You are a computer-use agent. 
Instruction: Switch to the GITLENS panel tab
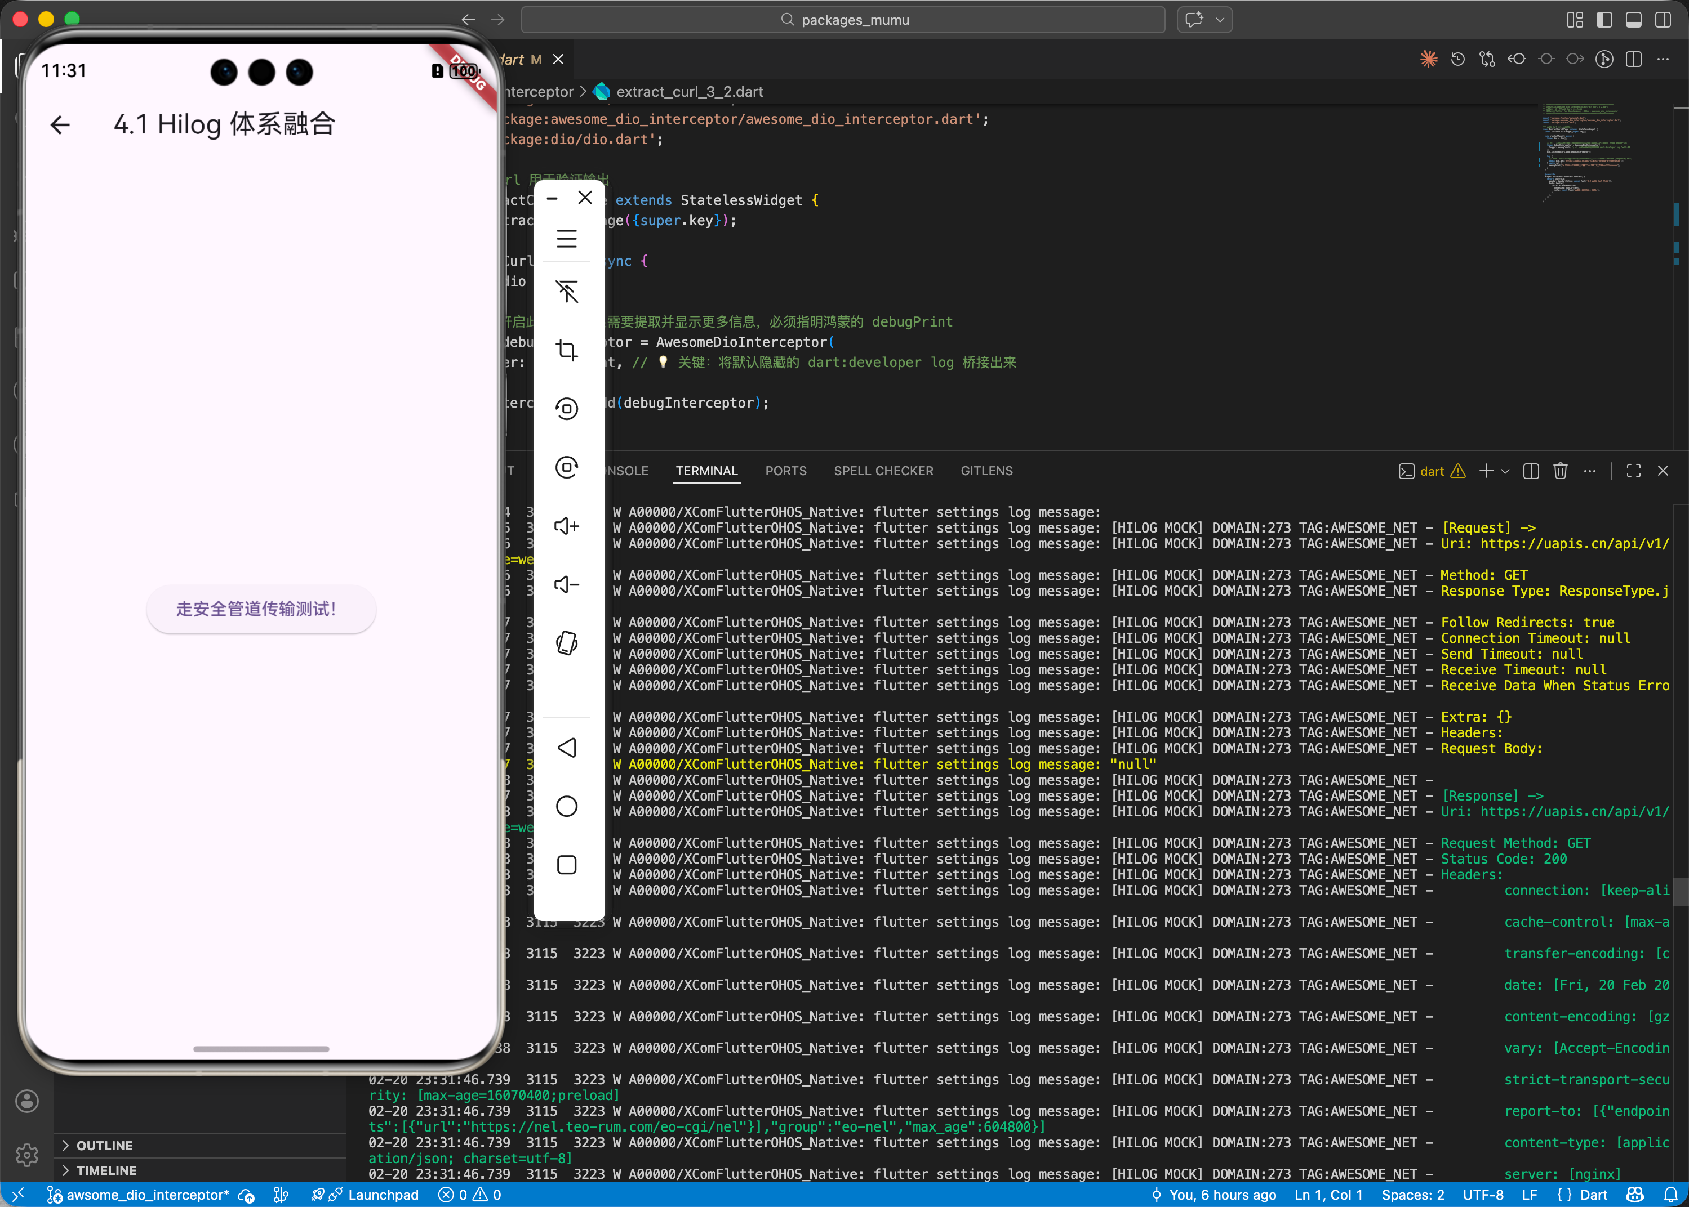[986, 471]
